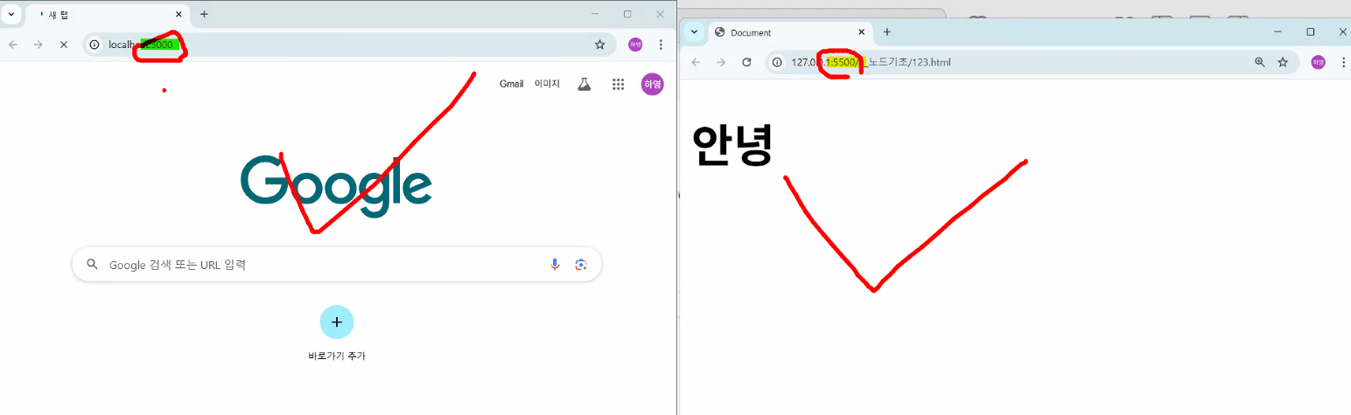This screenshot has height=415, width=1351.
Task: Go forward in the localhost window
Action: click(38, 45)
